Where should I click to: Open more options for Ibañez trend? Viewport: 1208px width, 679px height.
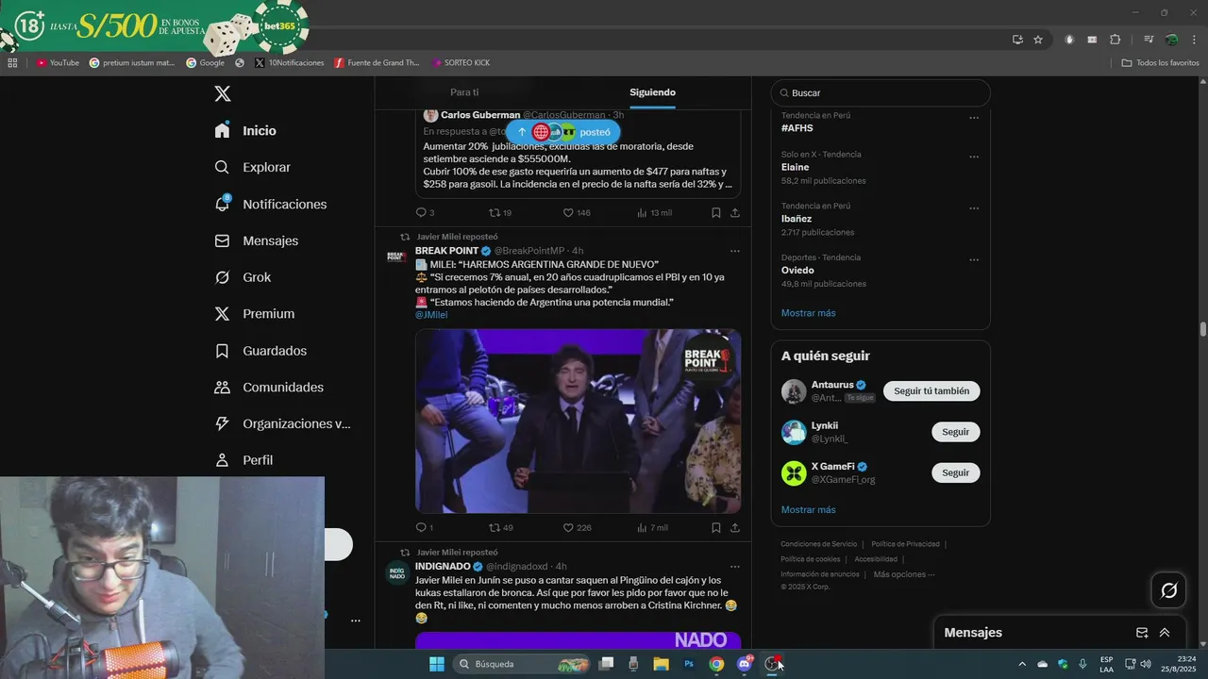974,209
